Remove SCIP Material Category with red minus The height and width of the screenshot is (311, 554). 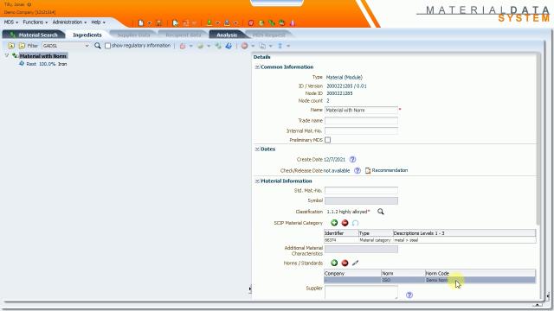[x=345, y=223]
